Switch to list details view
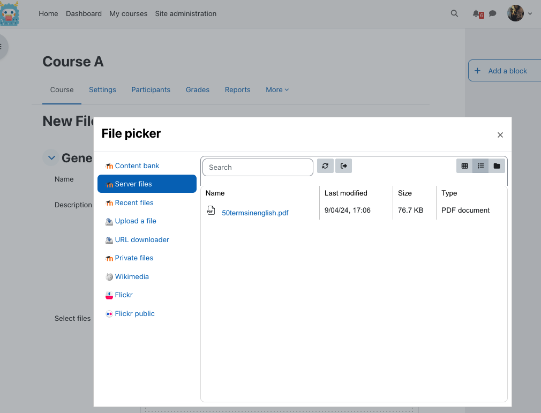 tap(480, 166)
